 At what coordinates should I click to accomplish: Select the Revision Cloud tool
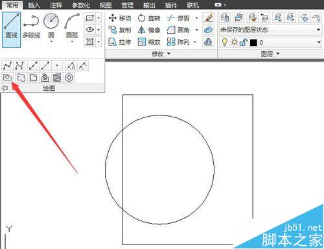21,77
